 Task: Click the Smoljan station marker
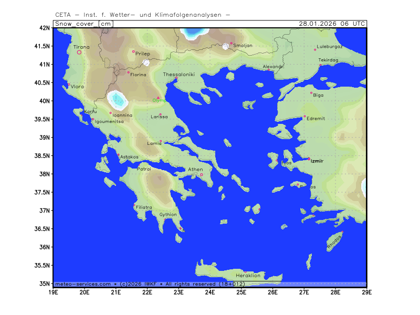coord(231,43)
